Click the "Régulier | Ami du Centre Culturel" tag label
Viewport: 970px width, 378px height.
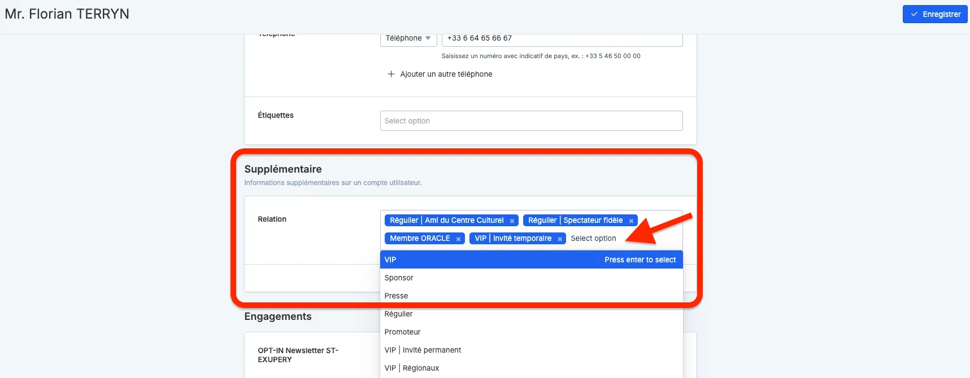446,221
